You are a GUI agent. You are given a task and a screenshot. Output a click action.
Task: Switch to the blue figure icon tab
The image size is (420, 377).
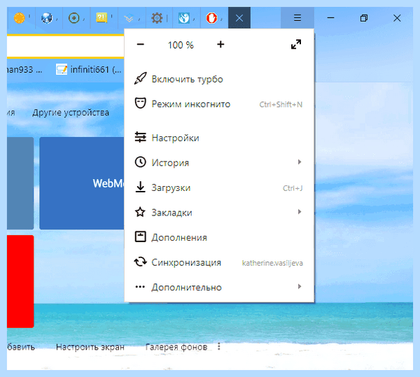click(x=184, y=18)
